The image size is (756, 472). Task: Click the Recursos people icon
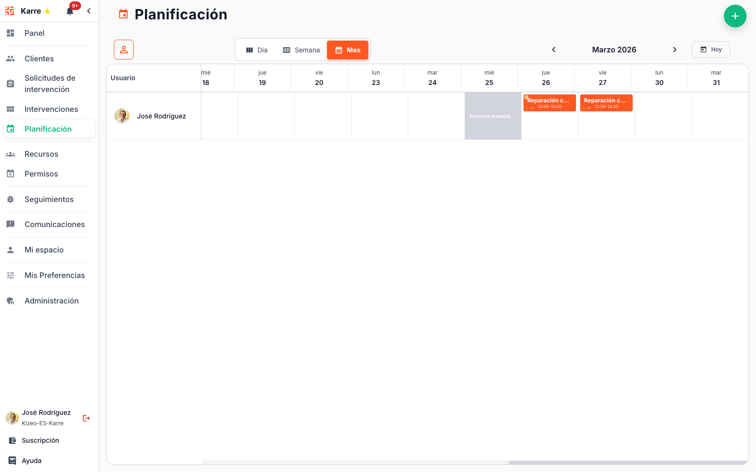click(x=10, y=154)
